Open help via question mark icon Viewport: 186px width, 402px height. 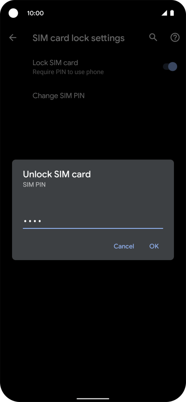pyautogui.click(x=175, y=37)
